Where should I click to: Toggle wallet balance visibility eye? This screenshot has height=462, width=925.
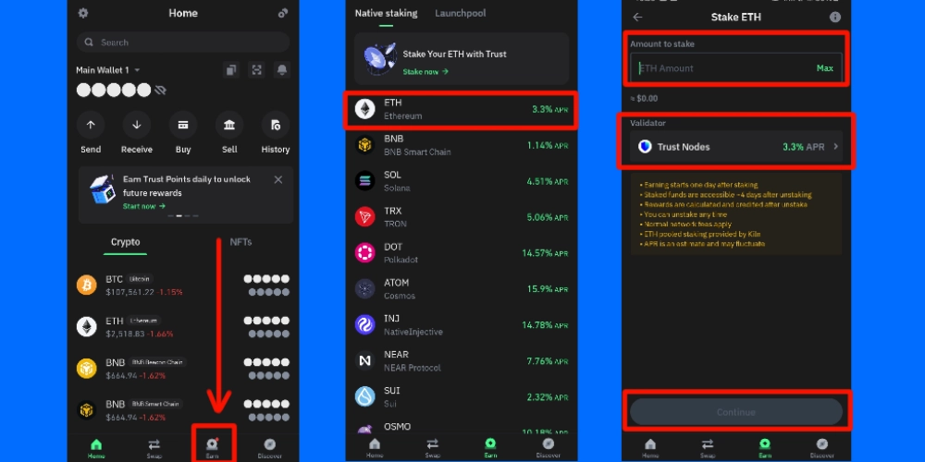(160, 91)
